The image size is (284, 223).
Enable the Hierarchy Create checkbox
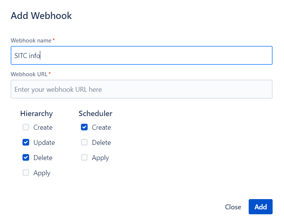pyautogui.click(x=26, y=127)
